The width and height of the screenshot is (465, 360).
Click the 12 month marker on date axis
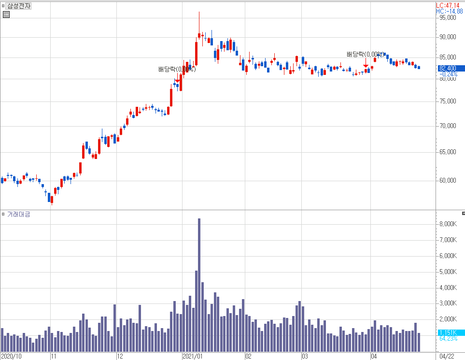coord(120,357)
